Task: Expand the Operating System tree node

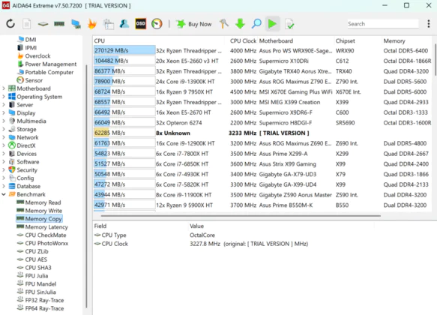Action: point(4,97)
